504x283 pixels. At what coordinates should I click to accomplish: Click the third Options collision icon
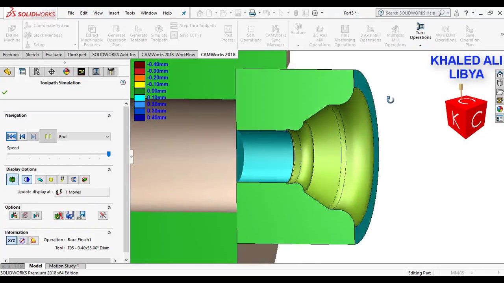pos(36,215)
